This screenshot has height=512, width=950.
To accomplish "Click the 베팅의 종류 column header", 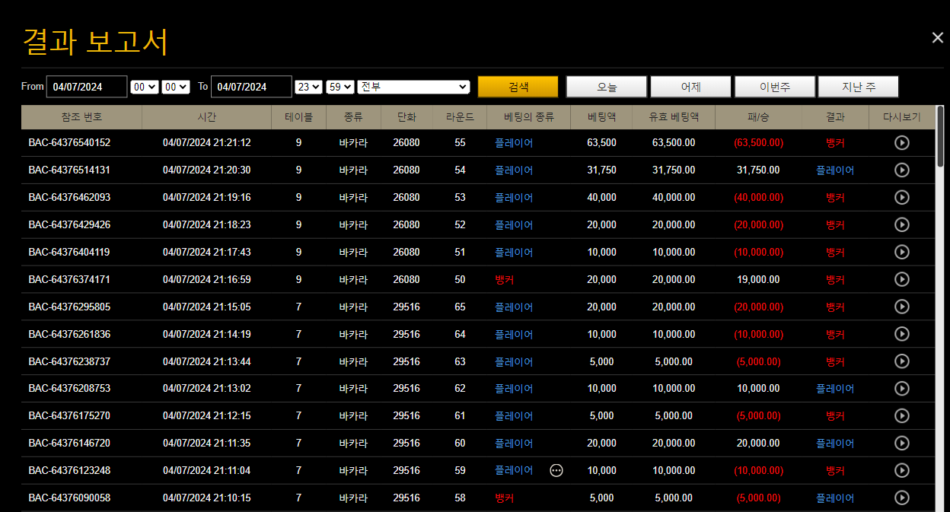I will (x=528, y=117).
